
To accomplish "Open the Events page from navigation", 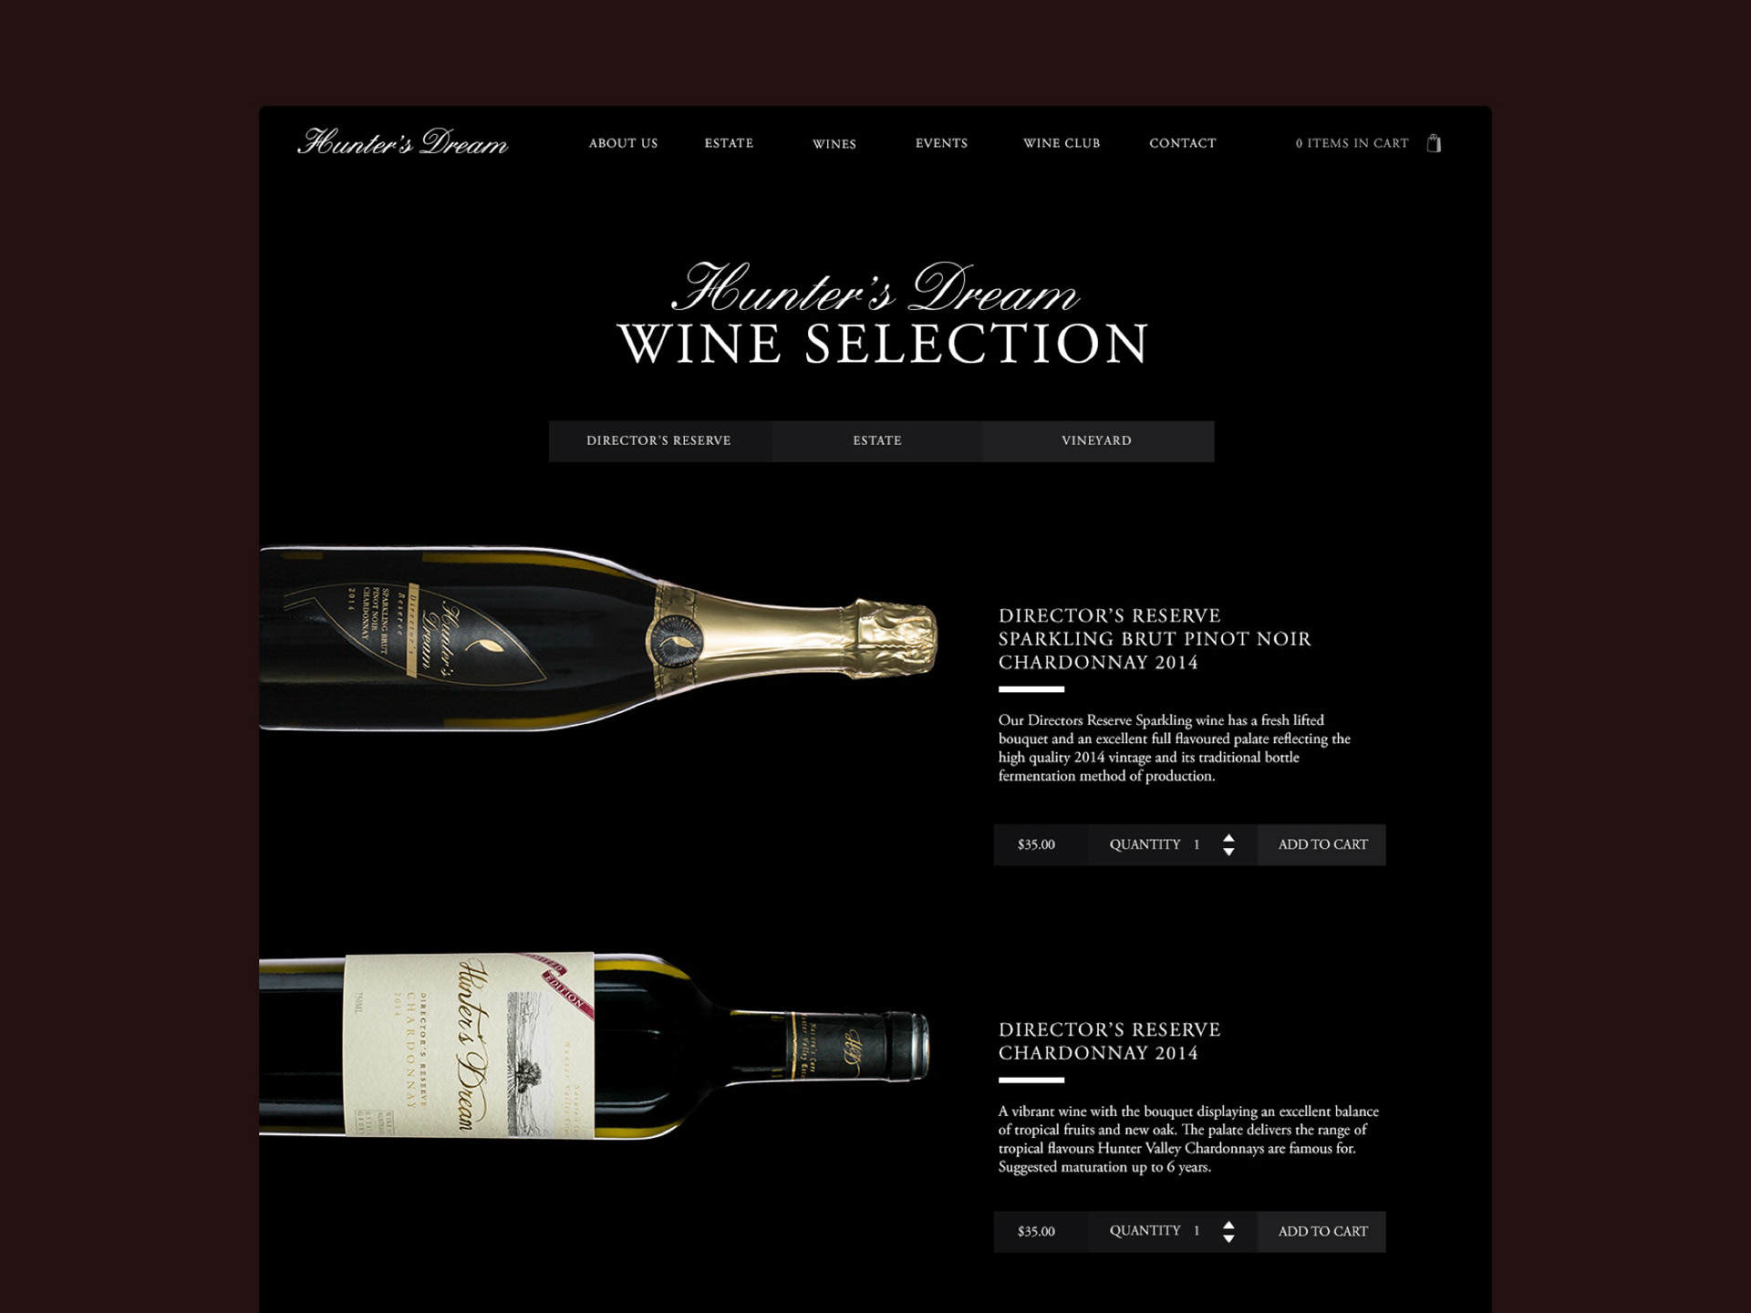I will coord(941,143).
